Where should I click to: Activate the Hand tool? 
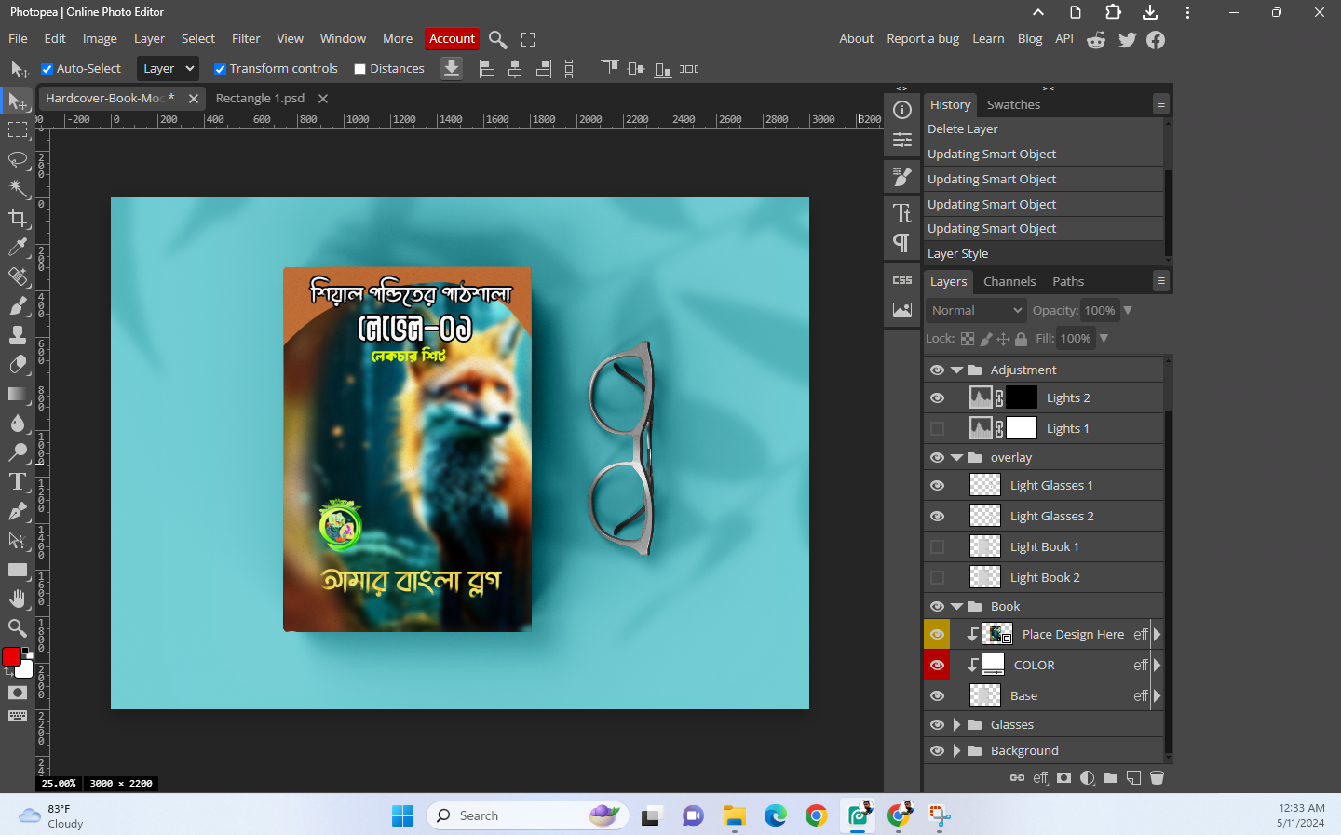click(x=18, y=599)
